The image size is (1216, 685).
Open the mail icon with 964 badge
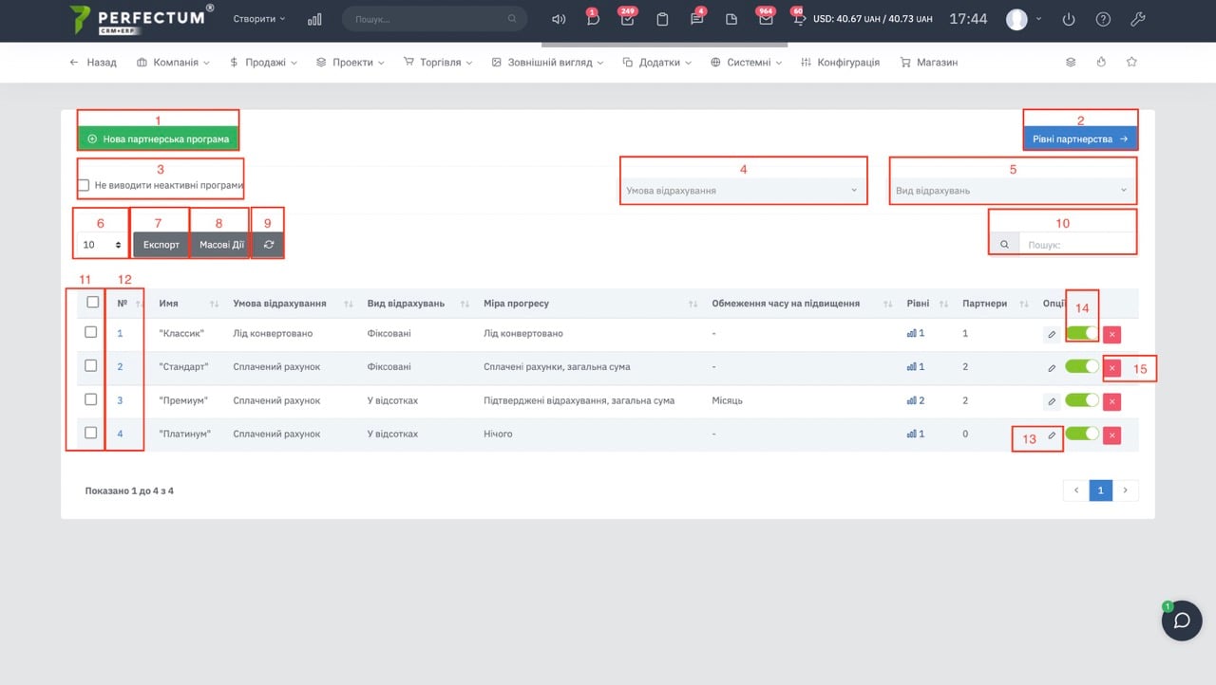pos(766,19)
